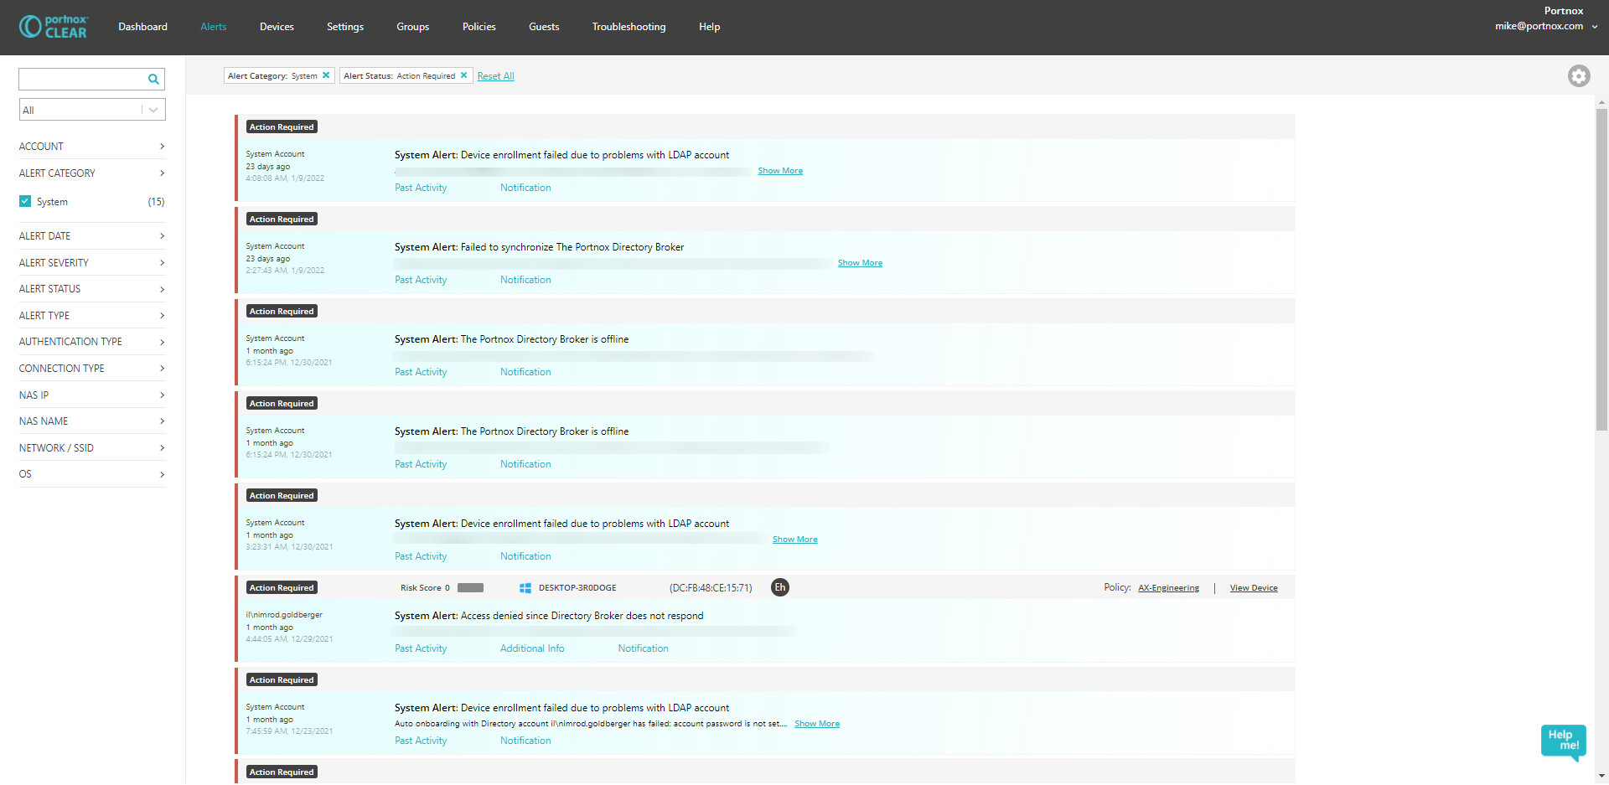Image resolution: width=1609 pixels, height=785 pixels.
Task: Open the Policies menu
Action: 479,27
